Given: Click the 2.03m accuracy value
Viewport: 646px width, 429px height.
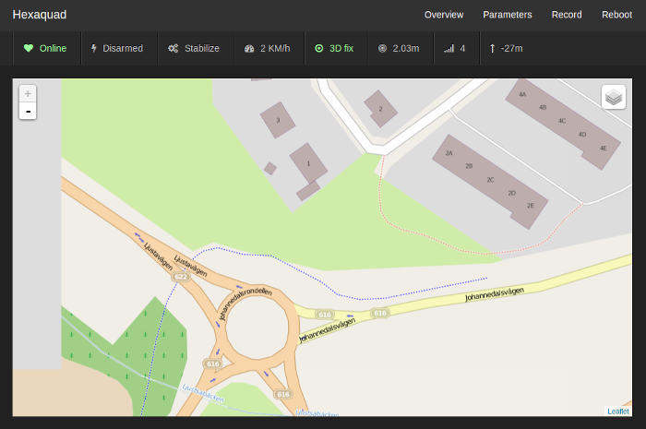Looking at the screenshot, I should [x=406, y=48].
